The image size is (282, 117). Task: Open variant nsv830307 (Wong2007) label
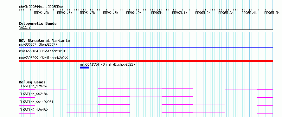[x=38, y=44]
